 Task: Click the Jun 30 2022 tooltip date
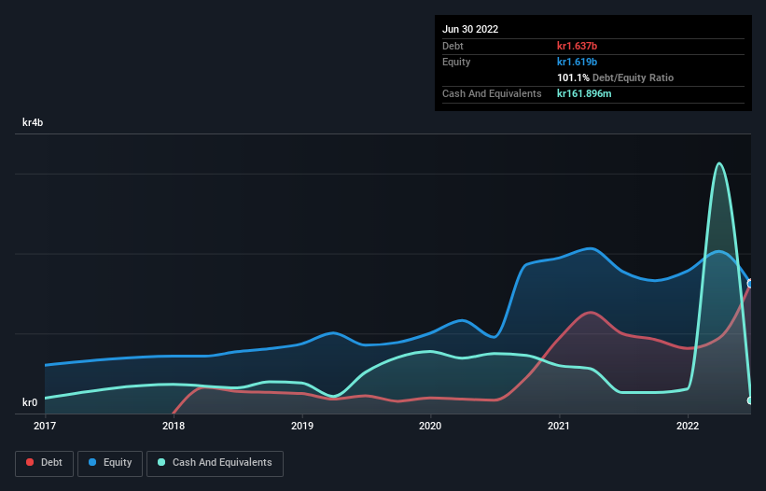tap(470, 29)
